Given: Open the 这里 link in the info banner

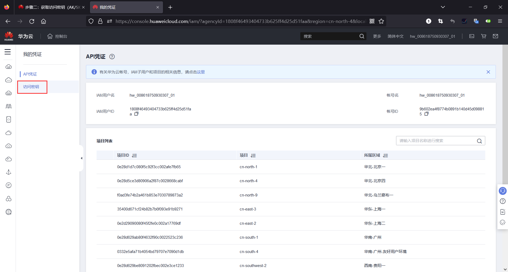Looking at the screenshot, I should click(x=201, y=72).
